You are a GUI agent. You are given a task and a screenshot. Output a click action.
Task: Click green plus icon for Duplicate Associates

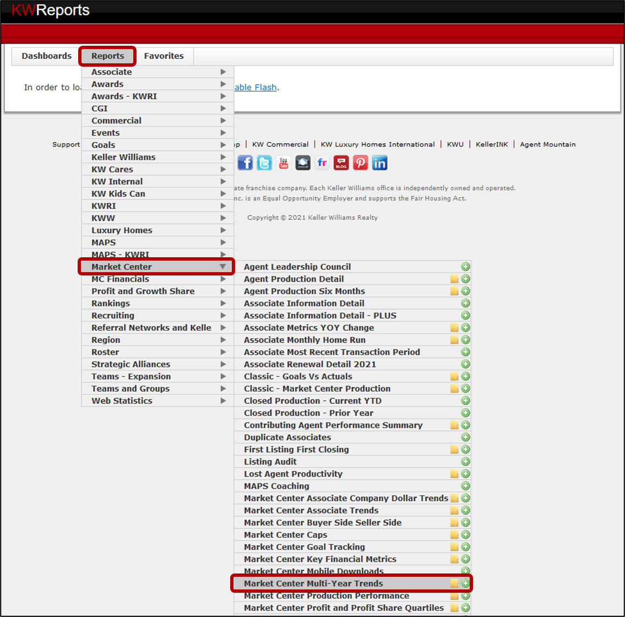(465, 437)
